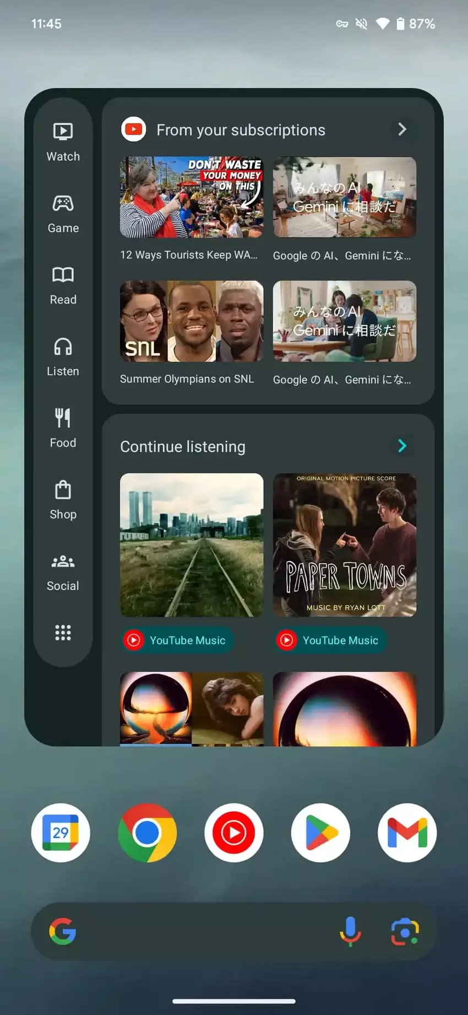
Task: Show all categories via grid dots icon
Action: coord(63,633)
